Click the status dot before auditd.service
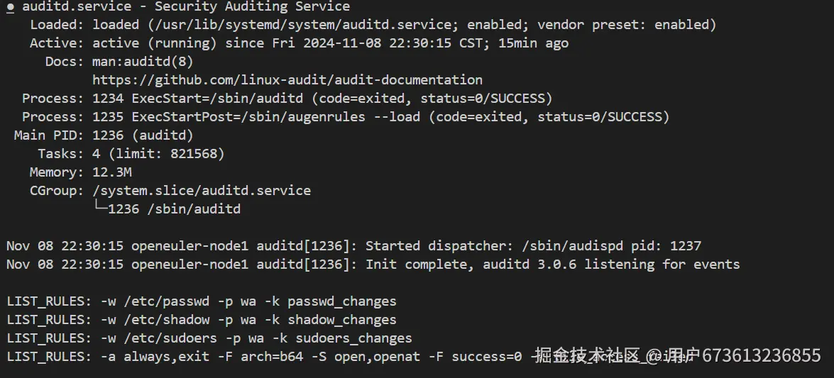Screen dimensions: 834x378 click(x=11, y=7)
